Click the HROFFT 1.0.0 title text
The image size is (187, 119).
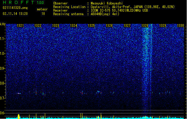tap(23, 2)
